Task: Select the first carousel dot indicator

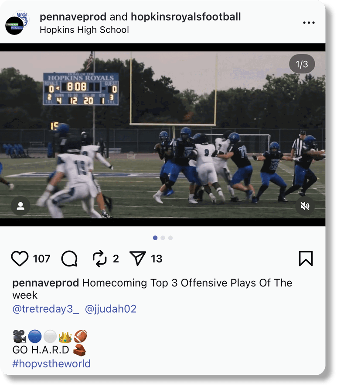Action: tap(155, 238)
